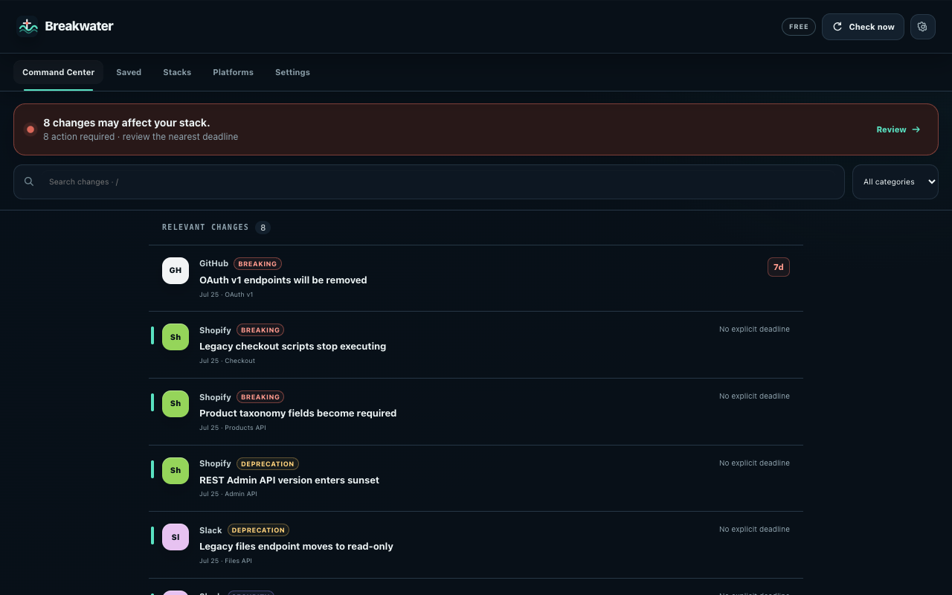Viewport: 952px width, 595px height.
Task: Click the BREAKING badge above Legacy checkout scripts
Action: click(260, 330)
